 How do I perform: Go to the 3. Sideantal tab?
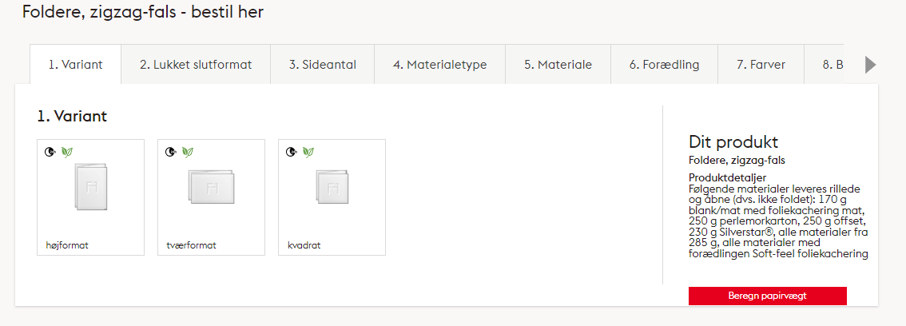[323, 65]
